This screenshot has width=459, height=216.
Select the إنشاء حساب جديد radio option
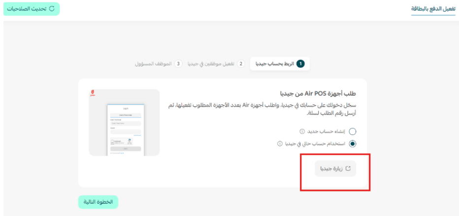click(353, 132)
